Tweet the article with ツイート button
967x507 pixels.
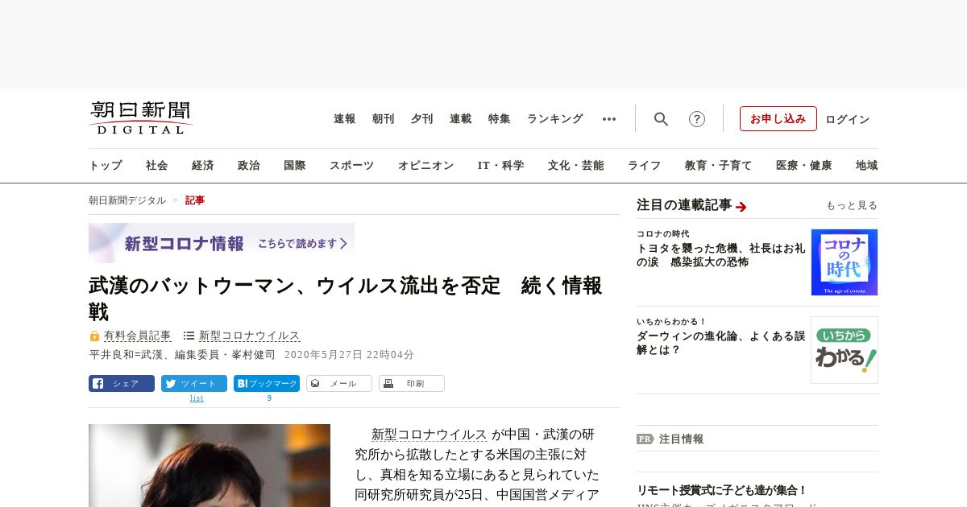[194, 384]
